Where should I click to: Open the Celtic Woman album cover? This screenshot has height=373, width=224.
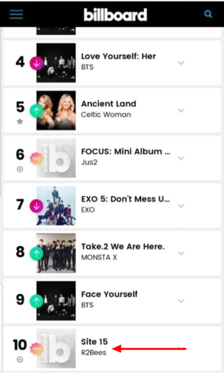56,110
